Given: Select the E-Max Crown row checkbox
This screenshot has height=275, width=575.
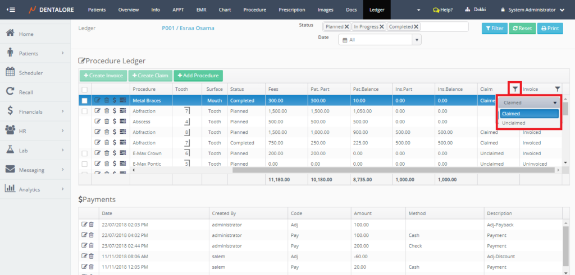Looking at the screenshot, I should [84, 153].
